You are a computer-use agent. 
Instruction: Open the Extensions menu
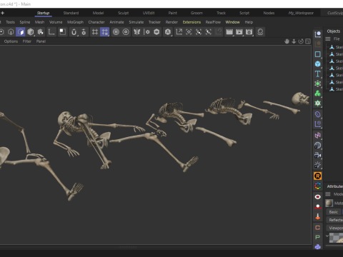point(192,22)
